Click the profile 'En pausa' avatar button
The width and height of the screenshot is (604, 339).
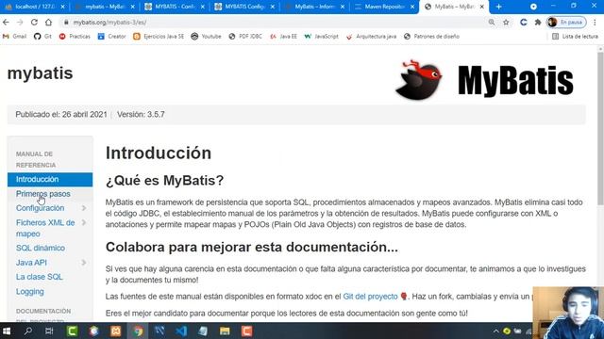566,23
